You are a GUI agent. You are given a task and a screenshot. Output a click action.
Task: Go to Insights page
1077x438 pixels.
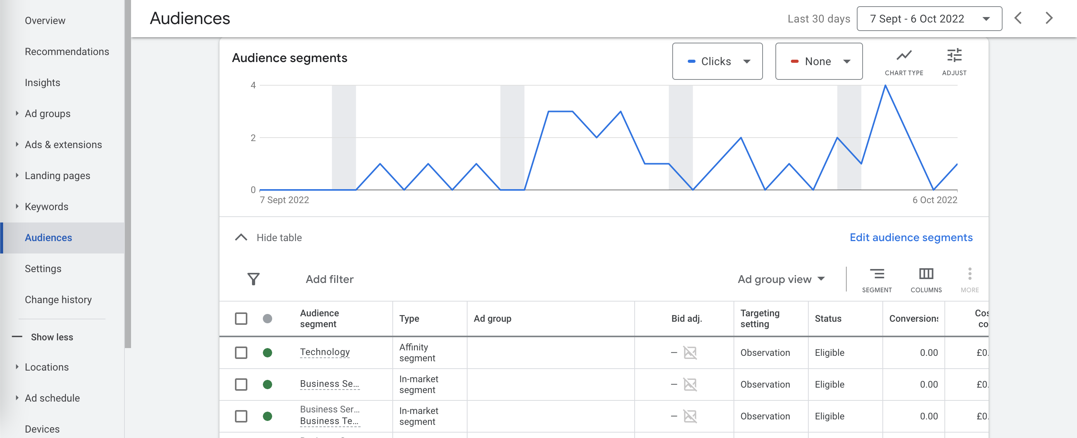point(42,82)
